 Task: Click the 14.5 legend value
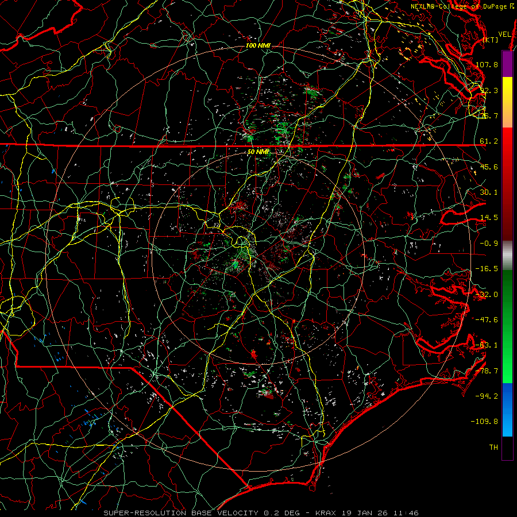(x=489, y=218)
